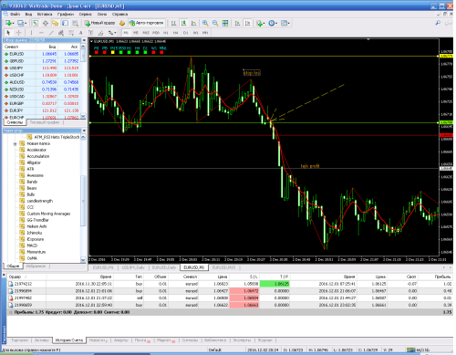Select the vertical line drawing tool
The image size is (456, 355).
click(x=31, y=33)
